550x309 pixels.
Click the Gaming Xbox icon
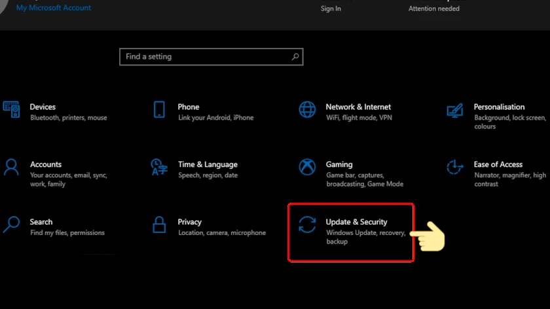[307, 167]
